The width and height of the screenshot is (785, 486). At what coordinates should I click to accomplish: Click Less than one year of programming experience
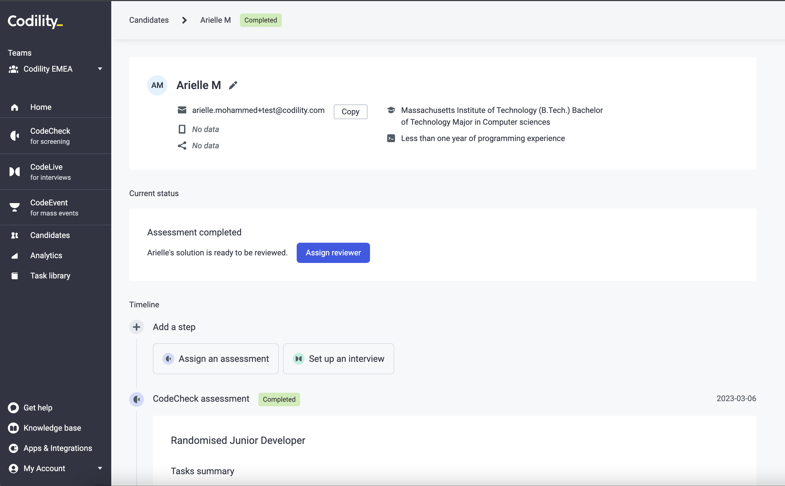tap(483, 138)
